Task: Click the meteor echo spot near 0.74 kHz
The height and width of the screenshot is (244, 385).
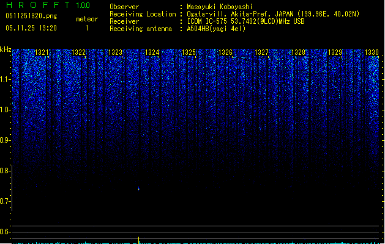Action: coord(139,188)
